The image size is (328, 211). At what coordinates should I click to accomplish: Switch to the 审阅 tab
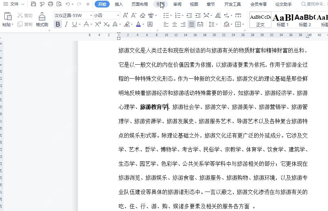(x=177, y=4)
